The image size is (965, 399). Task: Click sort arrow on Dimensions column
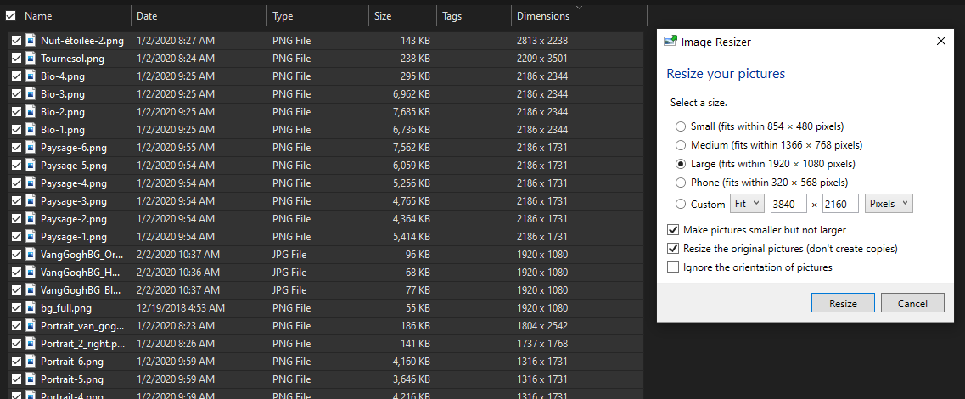pos(579,8)
